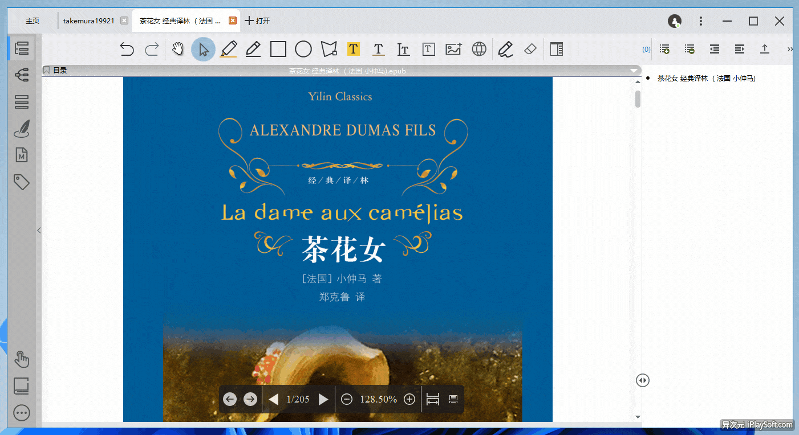Go to previous page with triangle
The height and width of the screenshot is (435, 799).
274,399
